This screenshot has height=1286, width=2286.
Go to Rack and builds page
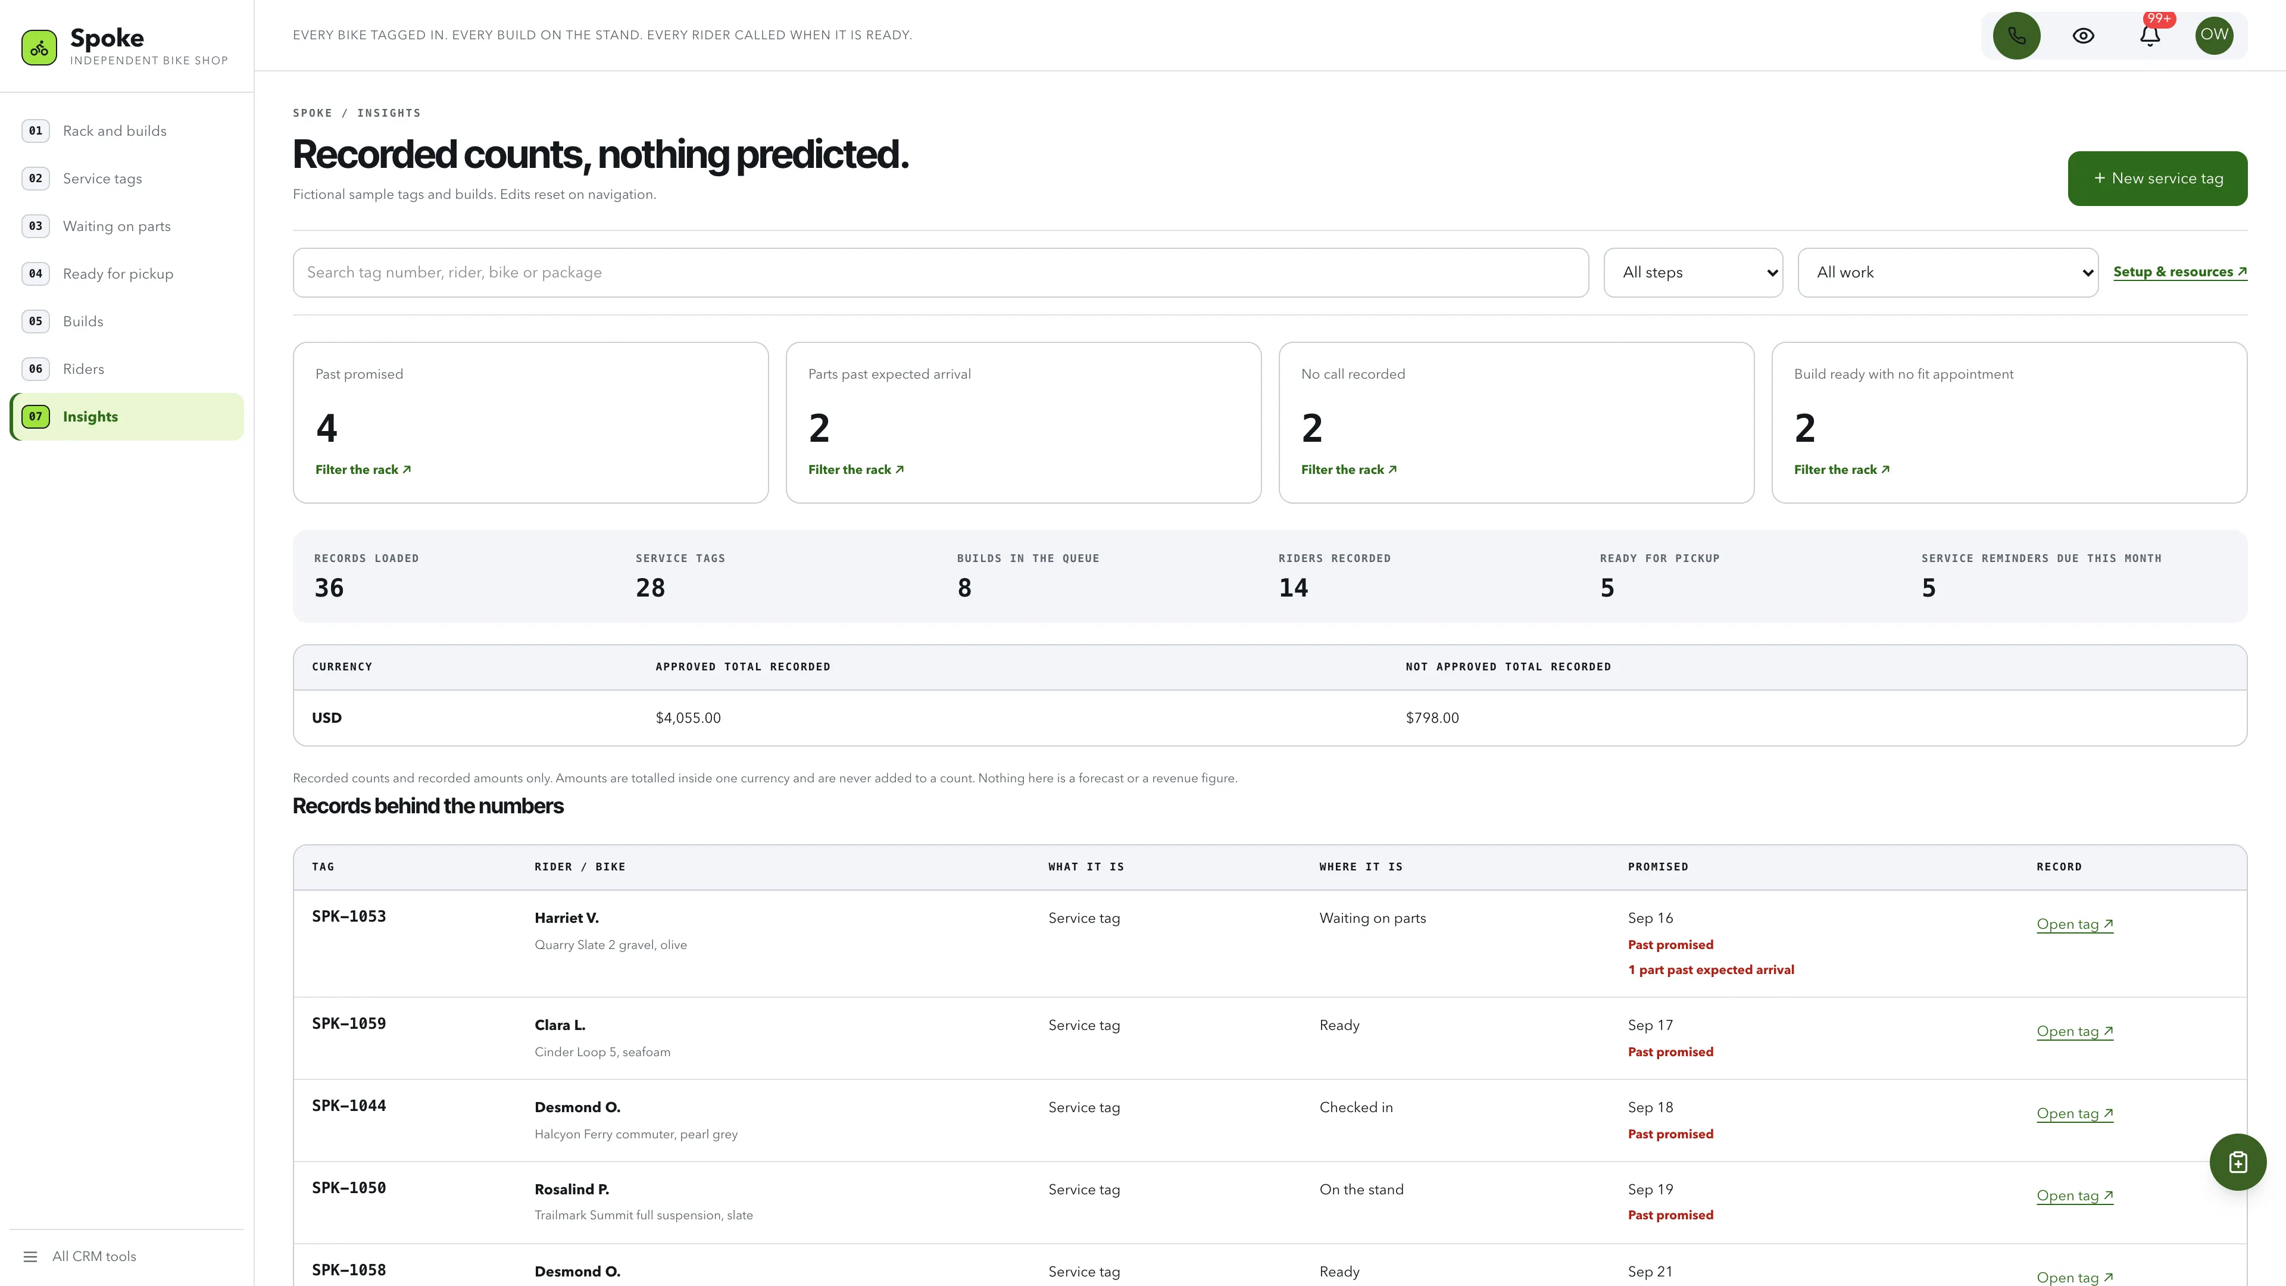(127, 130)
